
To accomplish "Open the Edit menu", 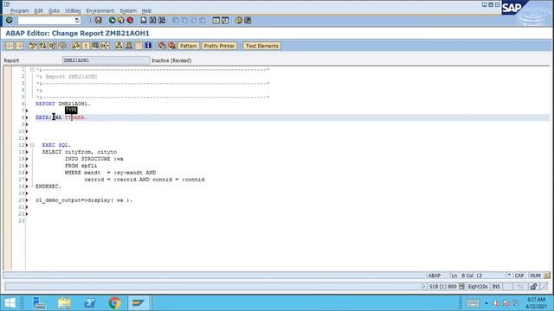I will [38, 11].
